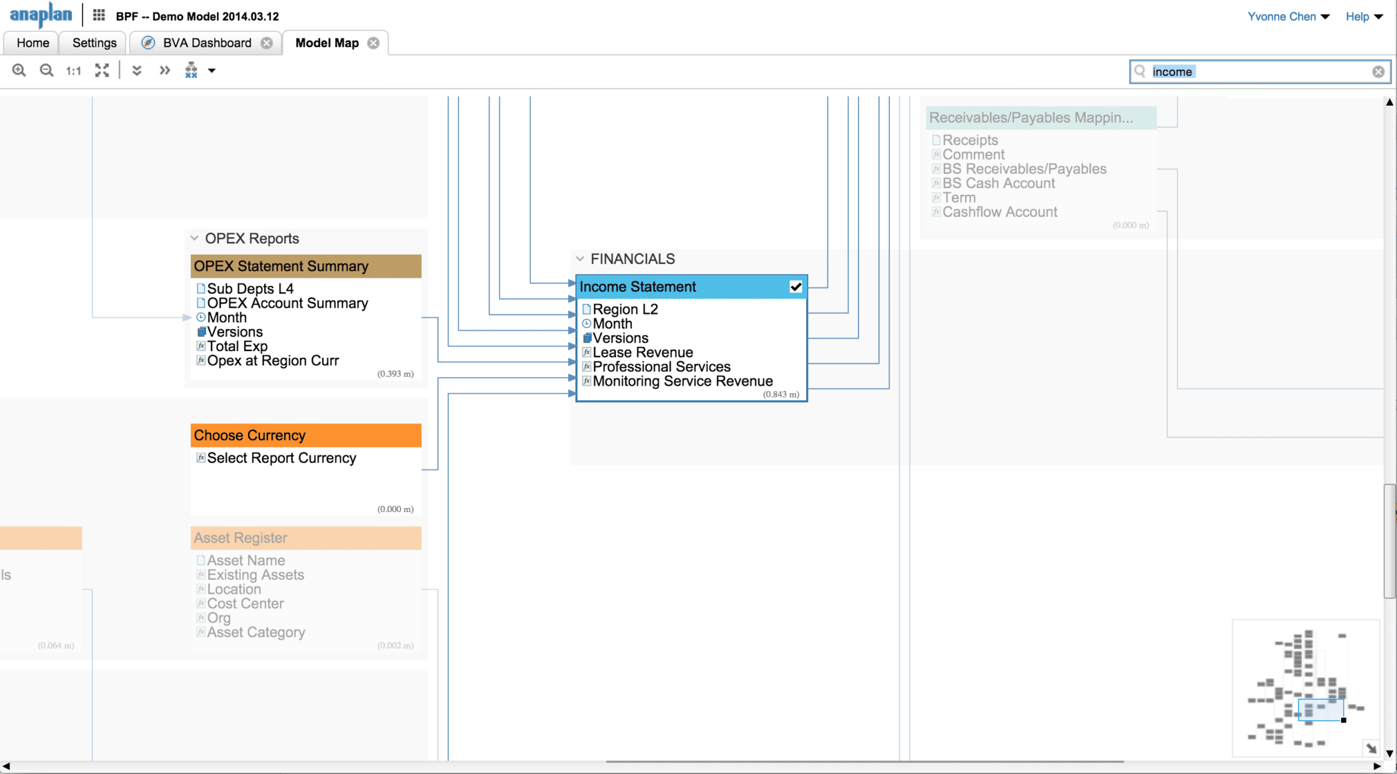This screenshot has height=774, width=1397.
Task: Click the scroll up arrow
Action: click(1389, 102)
